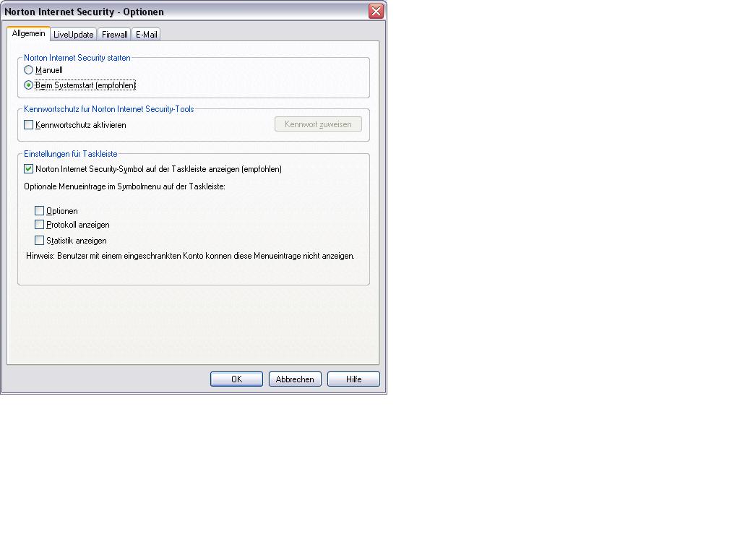Open the Firewall tab
The width and height of the screenshot is (740, 555).
pos(115,35)
